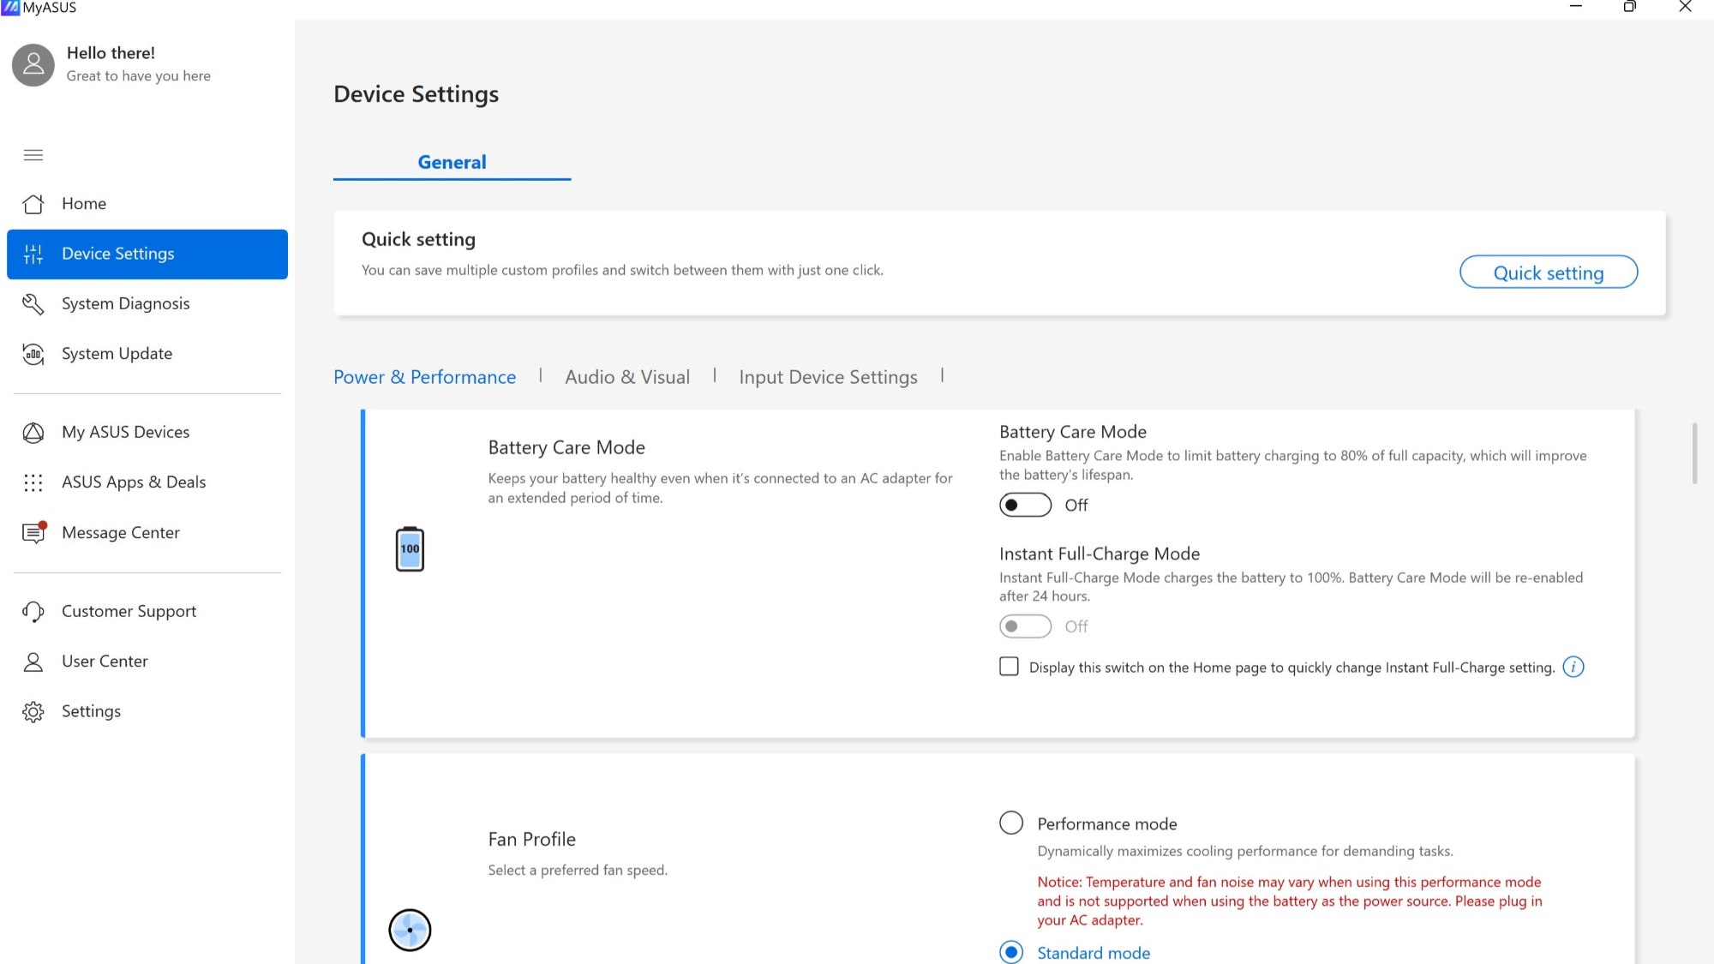Click the Battery Care Mode card heading

tap(566, 447)
